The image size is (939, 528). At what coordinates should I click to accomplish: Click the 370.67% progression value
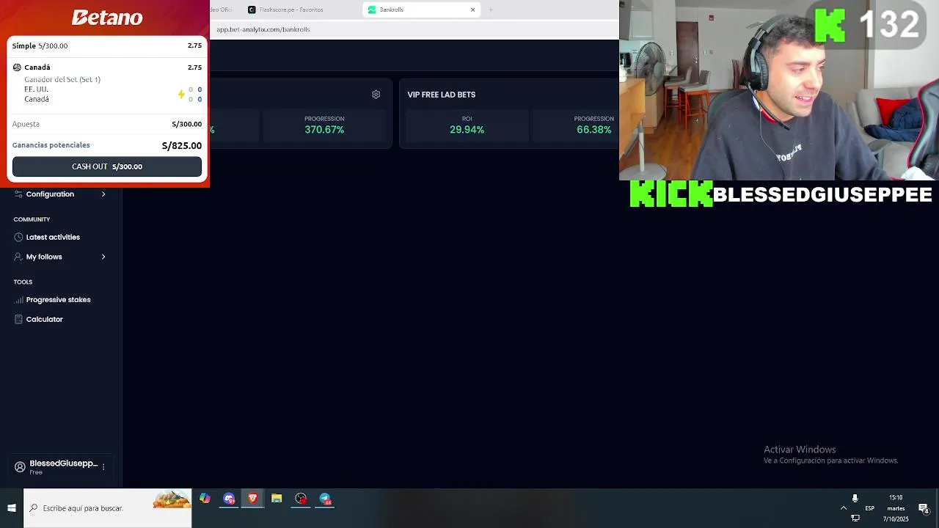[324, 130]
